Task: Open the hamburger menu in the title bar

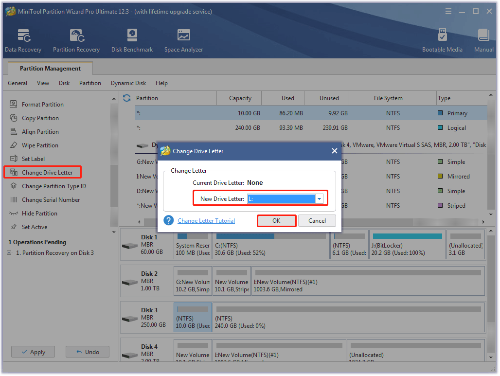Action: pyautogui.click(x=448, y=11)
